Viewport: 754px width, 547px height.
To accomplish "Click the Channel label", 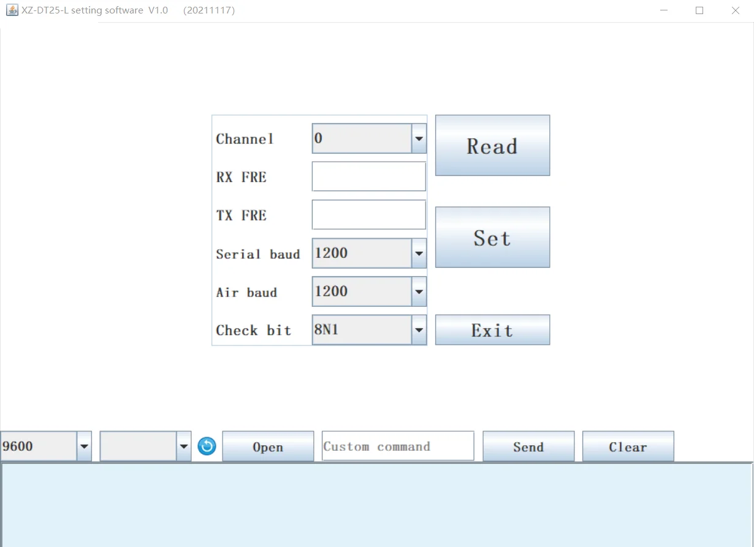I will [x=245, y=139].
